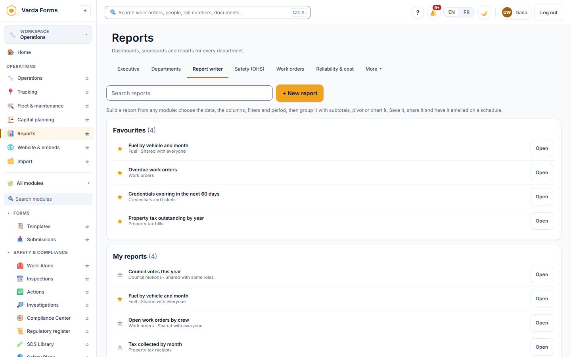This screenshot has height=357, width=571.
Task: Favourite the Operations sidebar item star
Action: coord(87,79)
